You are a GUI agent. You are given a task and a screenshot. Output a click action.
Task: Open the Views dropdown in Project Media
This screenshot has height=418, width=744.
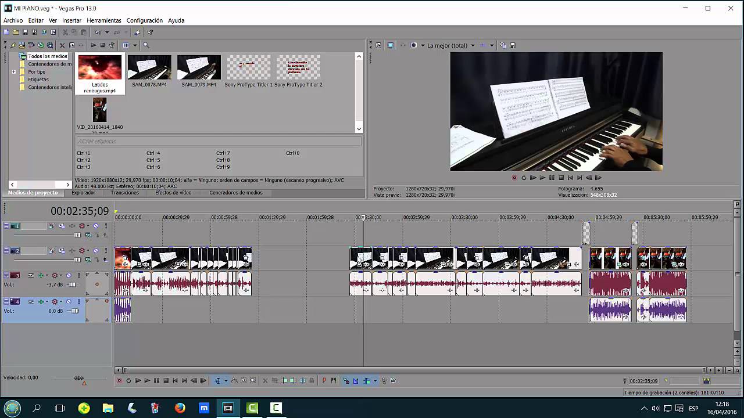point(135,45)
